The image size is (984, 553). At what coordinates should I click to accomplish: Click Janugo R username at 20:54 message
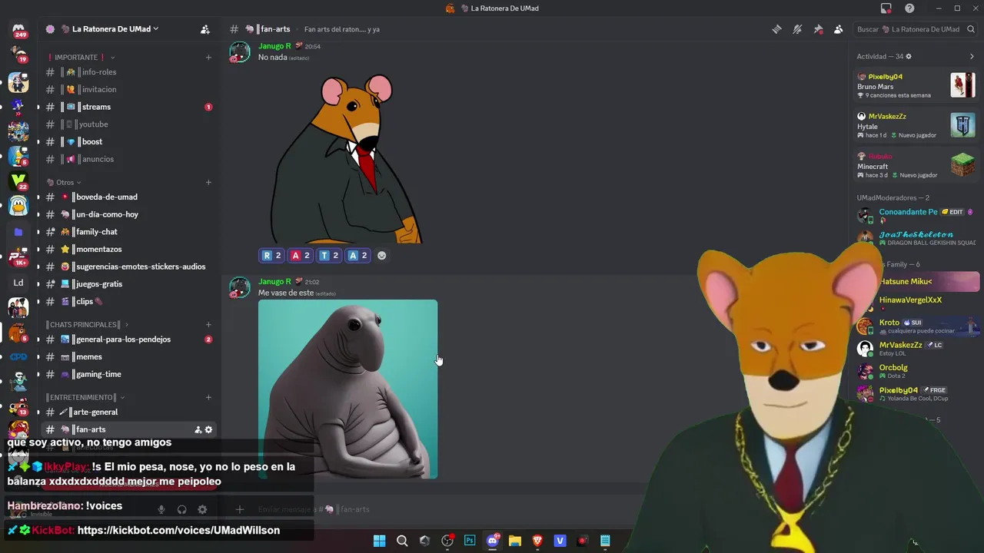(274, 46)
